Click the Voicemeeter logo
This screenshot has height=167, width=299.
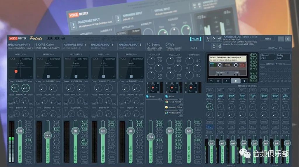tap(18, 38)
